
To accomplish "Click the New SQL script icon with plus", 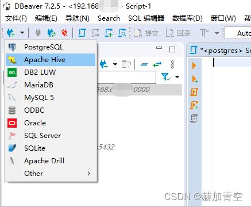I will 109,33.
